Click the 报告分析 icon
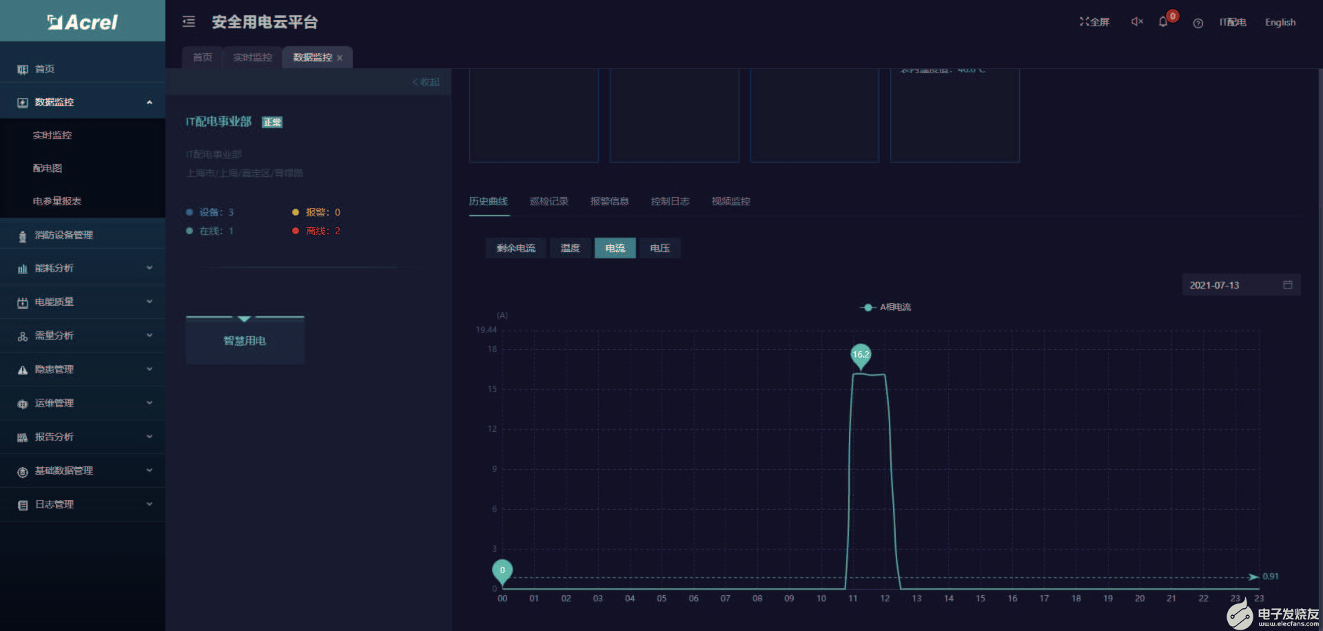1323x631 pixels. coord(23,437)
